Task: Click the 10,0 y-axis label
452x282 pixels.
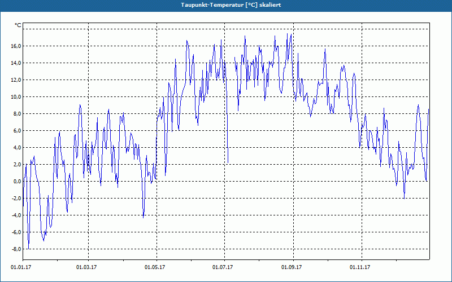Action: 16,97
